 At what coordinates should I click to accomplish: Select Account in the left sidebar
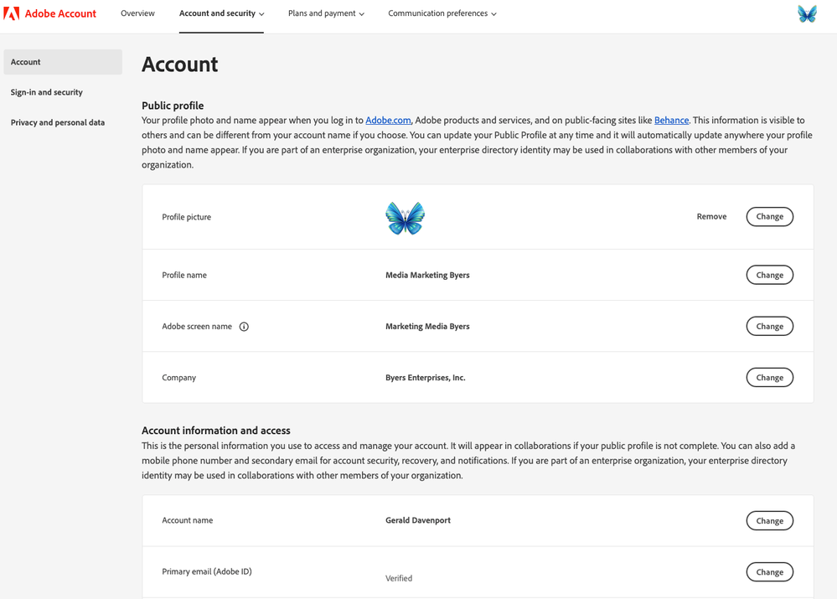(x=63, y=62)
